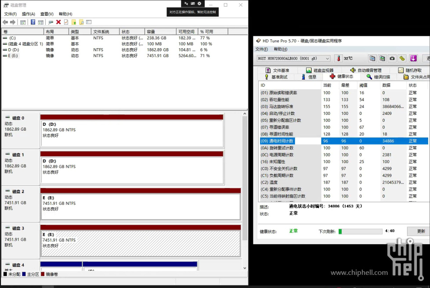Click the connect/refresh disk toolbar icon

click(x=51, y=22)
